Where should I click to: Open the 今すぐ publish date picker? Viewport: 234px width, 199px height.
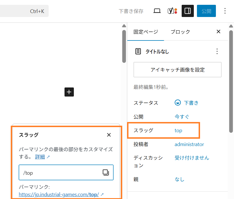coord(182,116)
